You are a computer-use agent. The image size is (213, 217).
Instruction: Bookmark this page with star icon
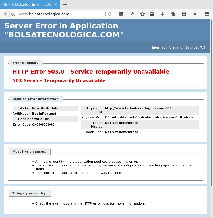pos(142,14)
